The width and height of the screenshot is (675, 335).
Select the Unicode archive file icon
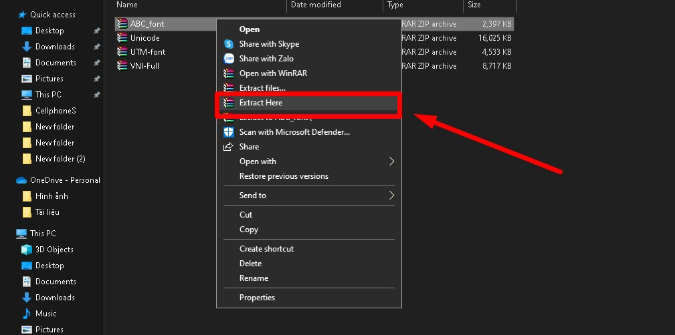click(x=121, y=38)
